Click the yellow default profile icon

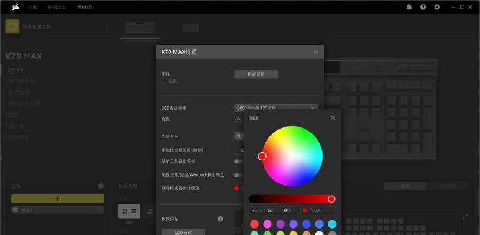[x=12, y=26]
